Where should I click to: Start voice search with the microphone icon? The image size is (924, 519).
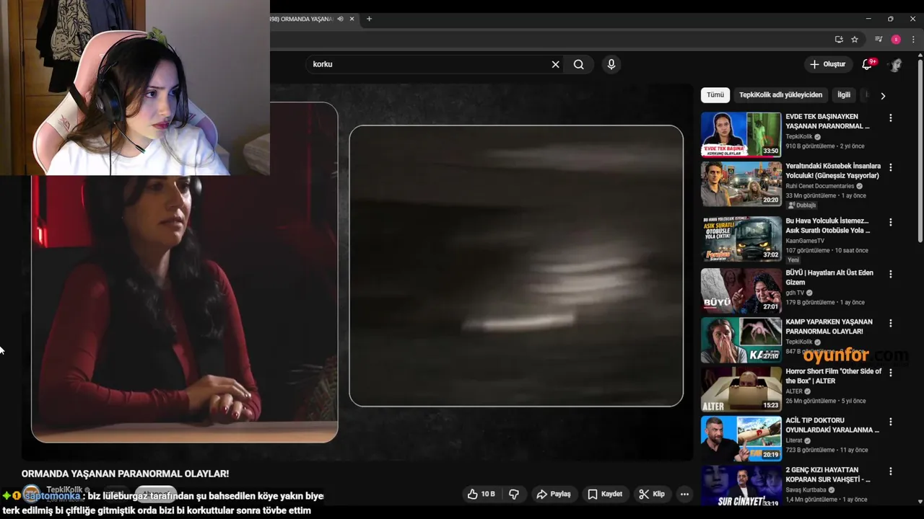pos(611,64)
